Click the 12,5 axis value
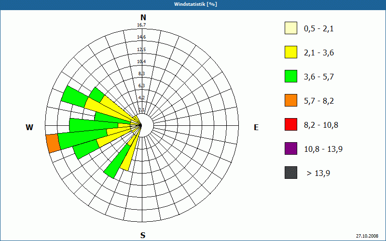Screen dimensions: 386x241 coord(141,50)
